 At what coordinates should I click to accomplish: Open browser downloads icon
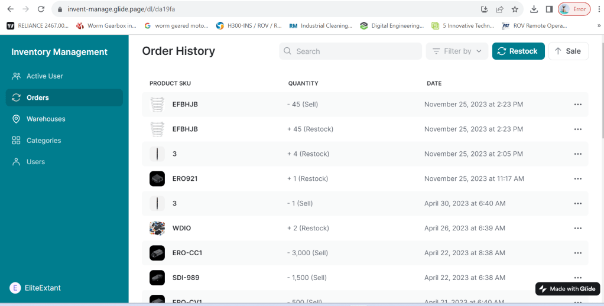click(x=534, y=9)
